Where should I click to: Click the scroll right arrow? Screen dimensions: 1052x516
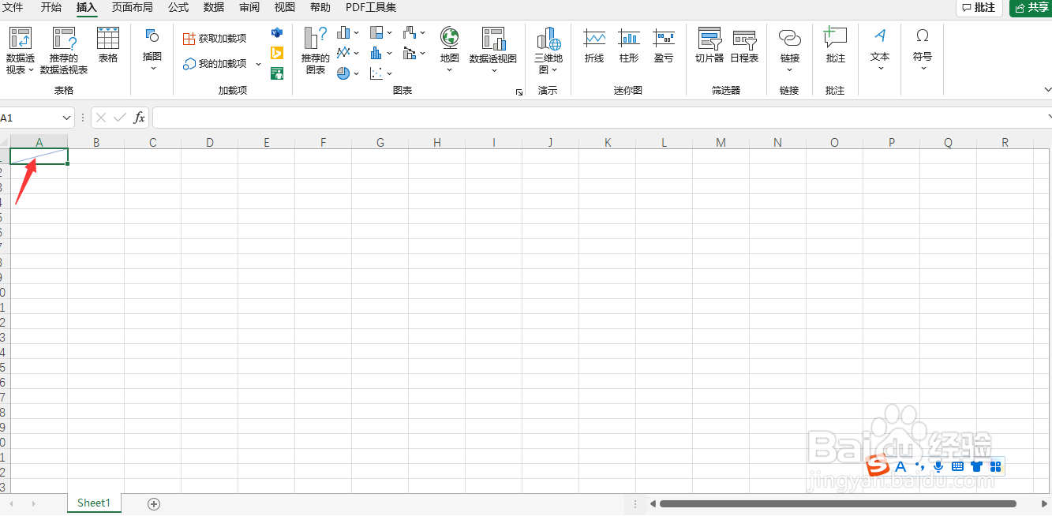1044,503
